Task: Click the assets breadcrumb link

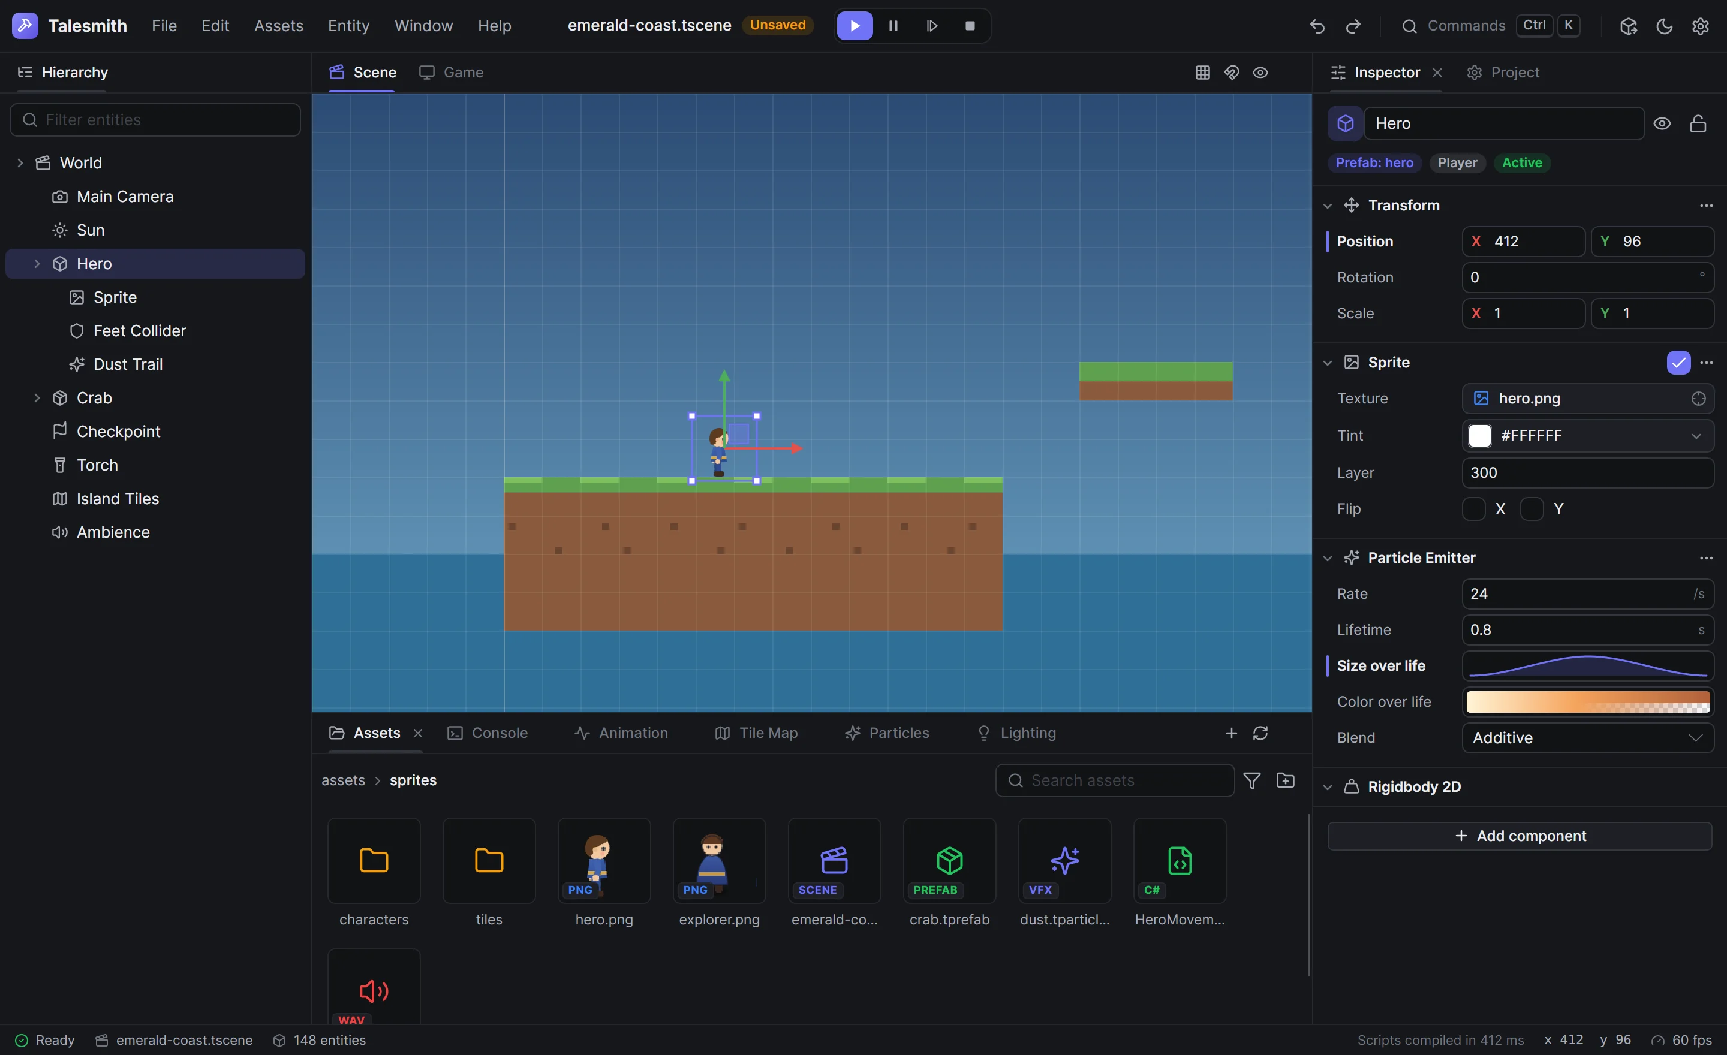Action: pos(343,780)
